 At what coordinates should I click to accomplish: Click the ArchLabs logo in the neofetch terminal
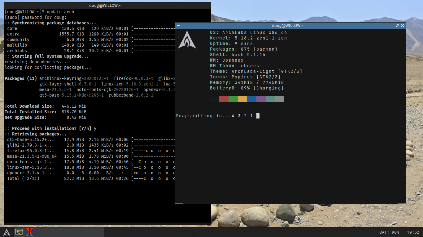click(x=187, y=39)
